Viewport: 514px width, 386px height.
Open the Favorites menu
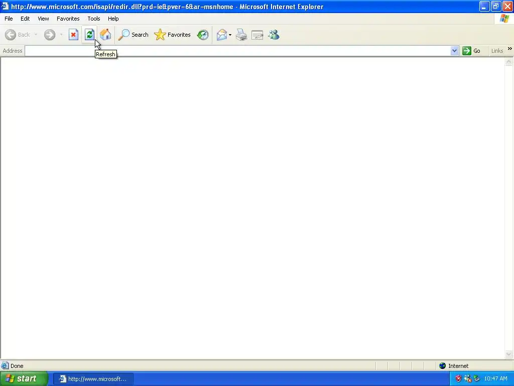coord(68,19)
